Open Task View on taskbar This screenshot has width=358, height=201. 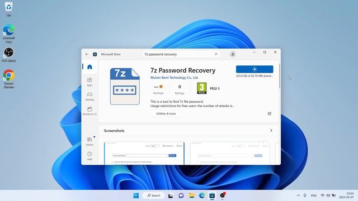(x=170, y=195)
